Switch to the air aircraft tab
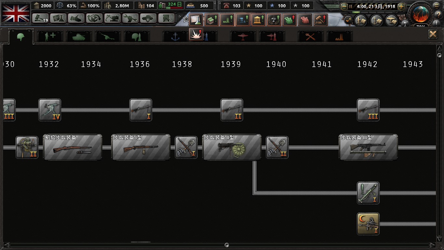This screenshot has height=250, width=444. (243, 36)
